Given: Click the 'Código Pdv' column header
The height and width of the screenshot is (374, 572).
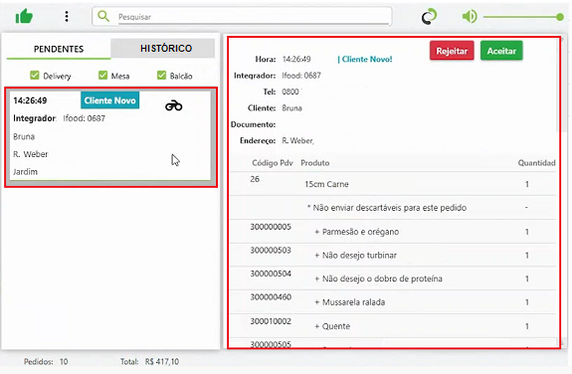Looking at the screenshot, I should coord(273,163).
